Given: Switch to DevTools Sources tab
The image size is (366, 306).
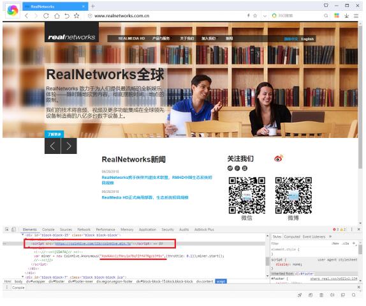Looking at the screenshot, I should pyautogui.click(x=66, y=229).
